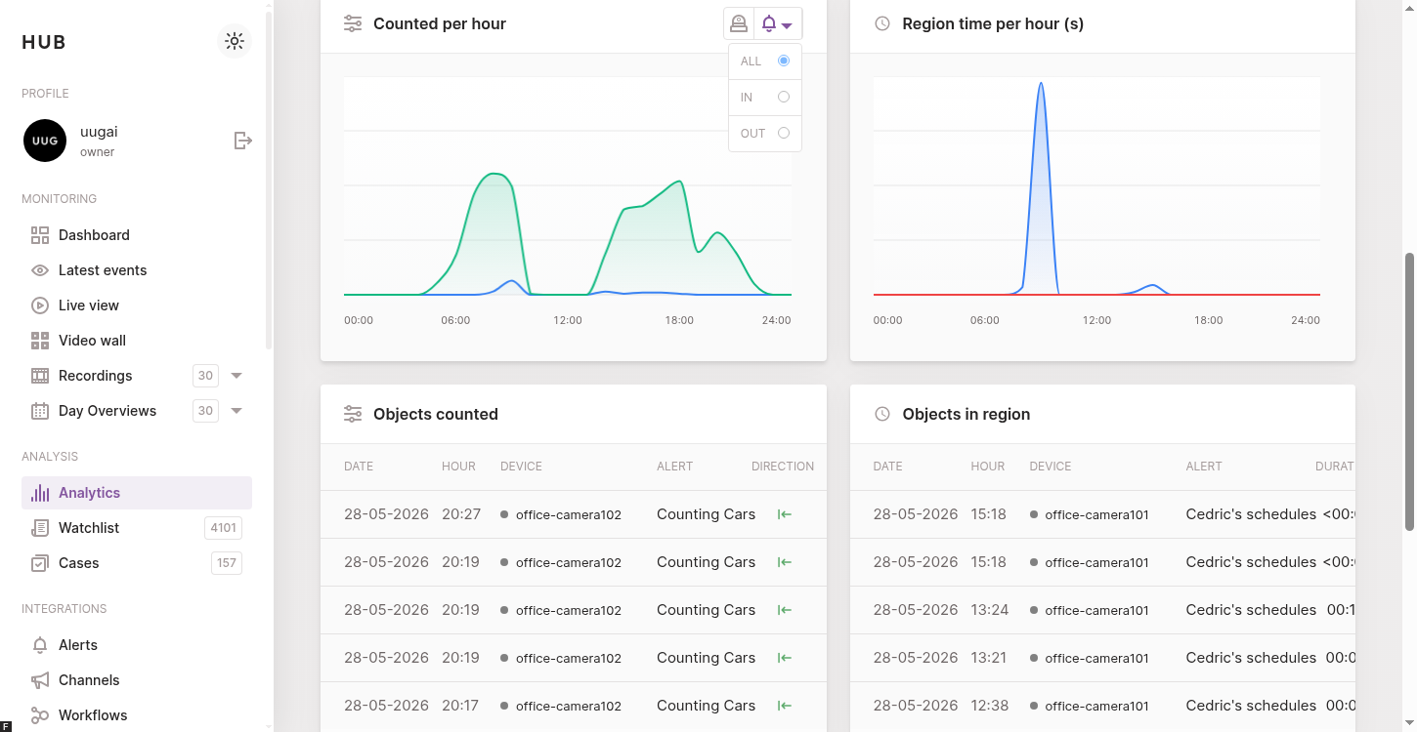
Task: Click the Live view play icon
Action: (x=40, y=305)
